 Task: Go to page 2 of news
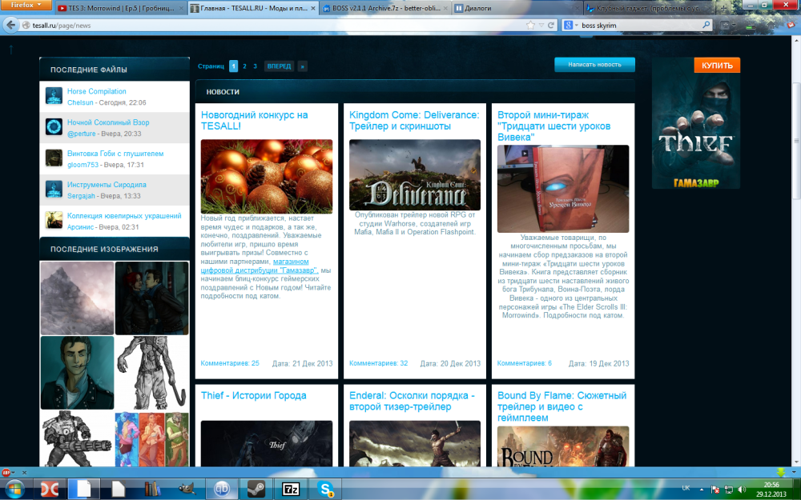point(244,66)
